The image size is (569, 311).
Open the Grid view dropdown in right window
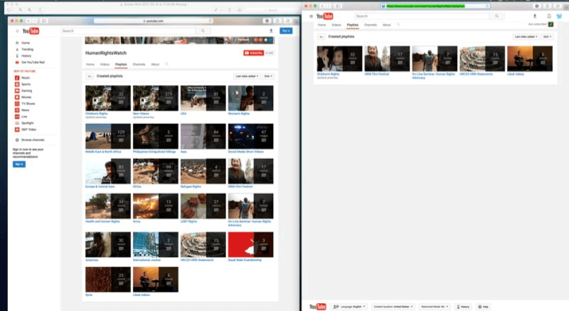point(547,37)
